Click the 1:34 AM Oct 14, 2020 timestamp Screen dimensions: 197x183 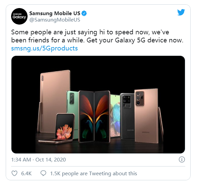click(38, 160)
